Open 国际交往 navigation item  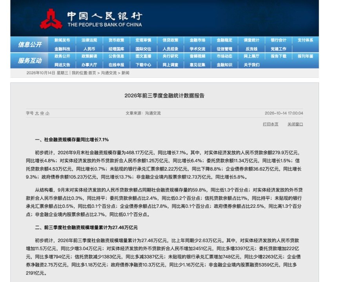(143, 49)
